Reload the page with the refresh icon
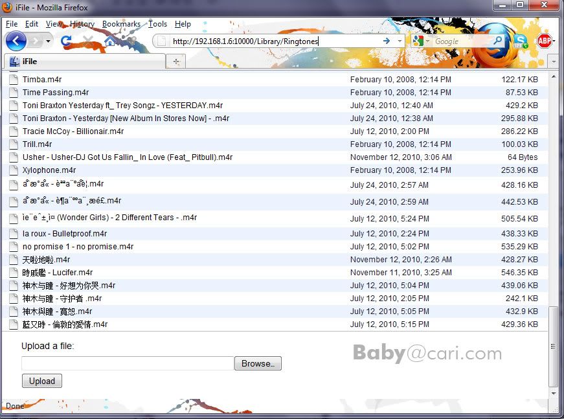564x419 pixels. pos(66,41)
